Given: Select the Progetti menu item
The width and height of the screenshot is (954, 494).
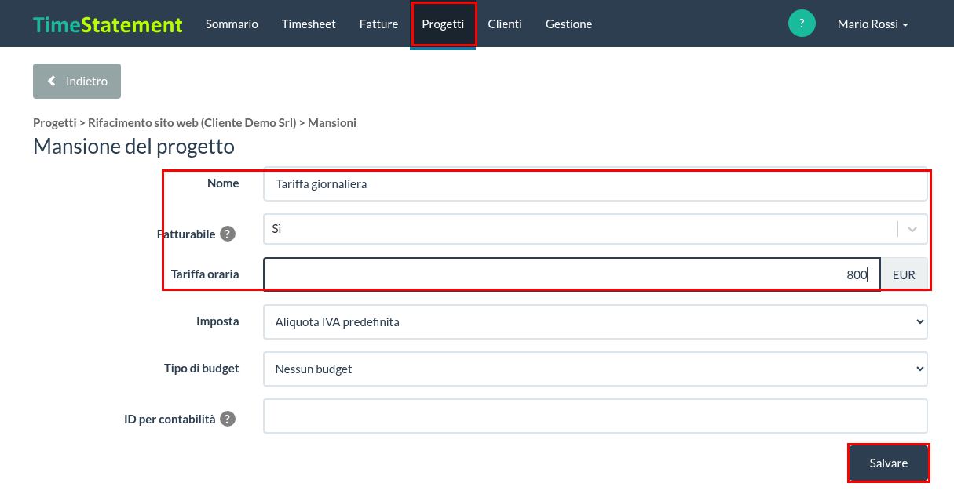Looking at the screenshot, I should [443, 24].
